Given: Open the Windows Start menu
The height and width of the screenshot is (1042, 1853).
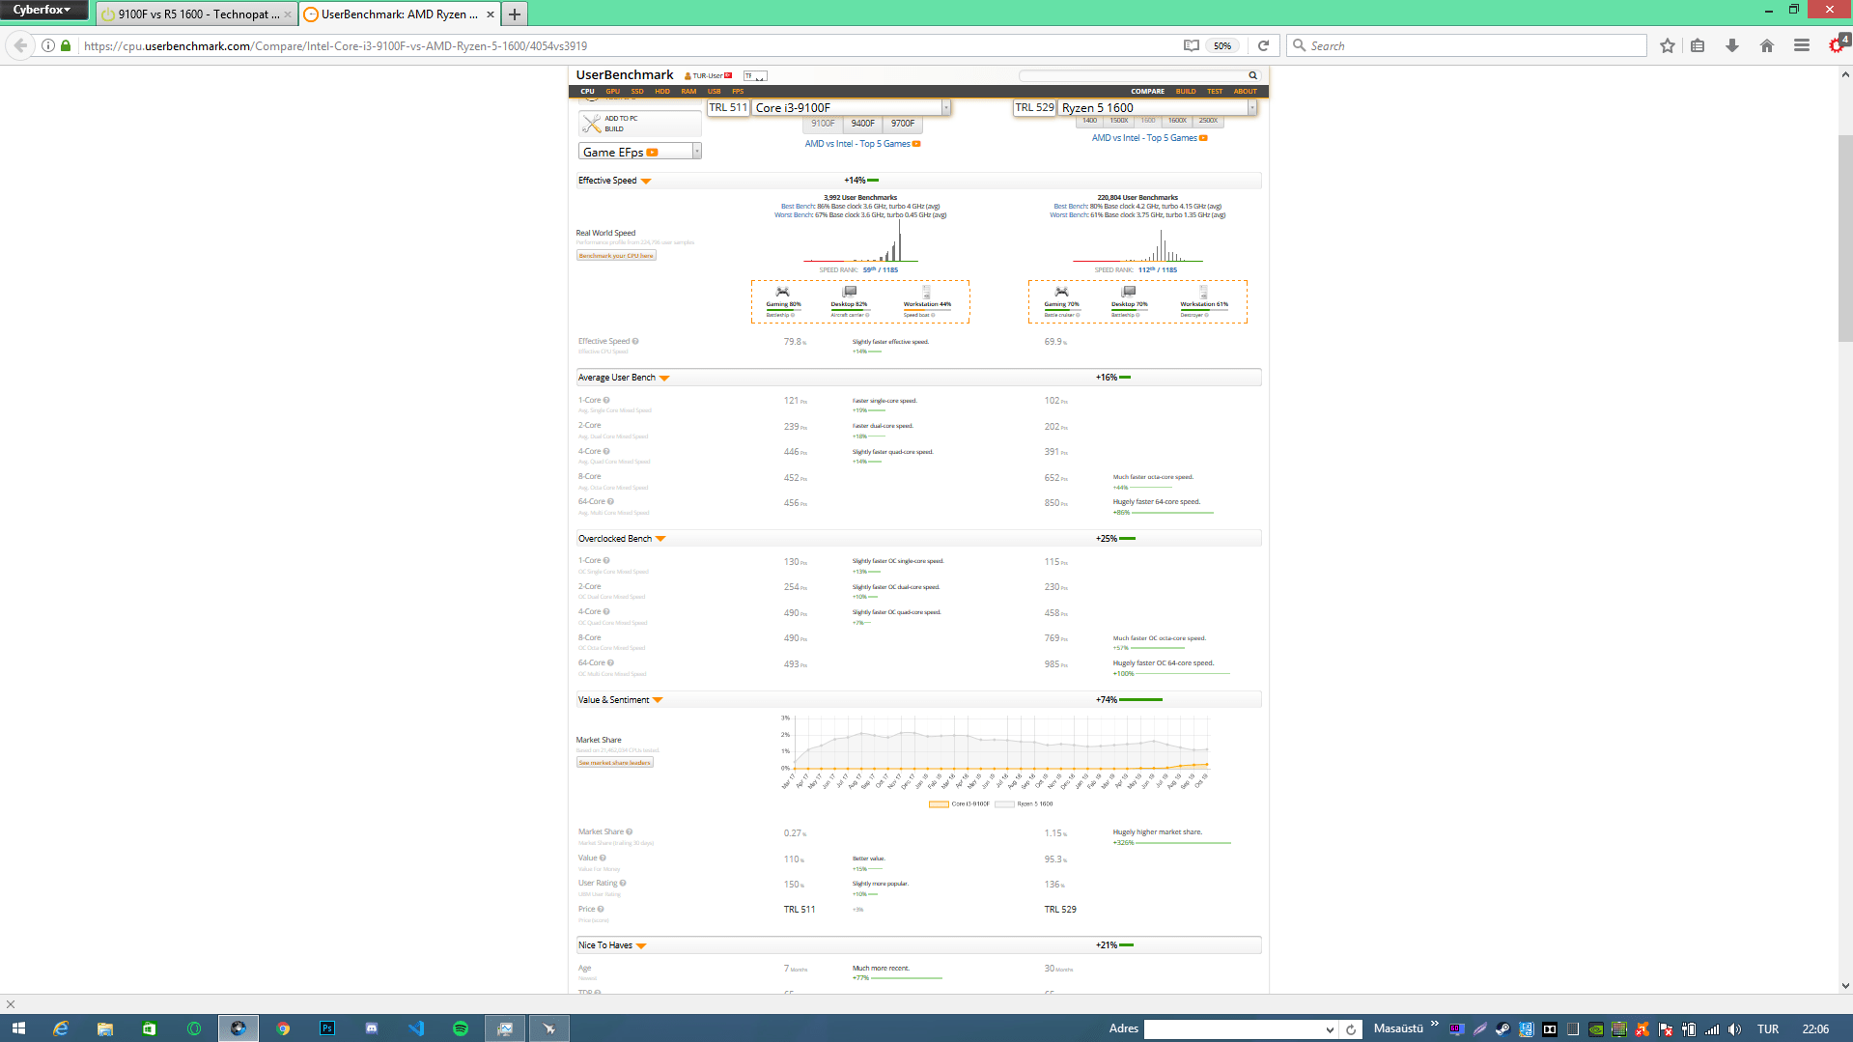Looking at the screenshot, I should [x=18, y=1028].
